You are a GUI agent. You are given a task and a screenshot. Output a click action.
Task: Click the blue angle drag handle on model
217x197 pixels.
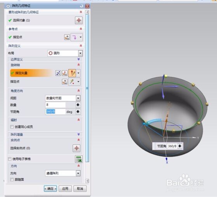coord(144,124)
